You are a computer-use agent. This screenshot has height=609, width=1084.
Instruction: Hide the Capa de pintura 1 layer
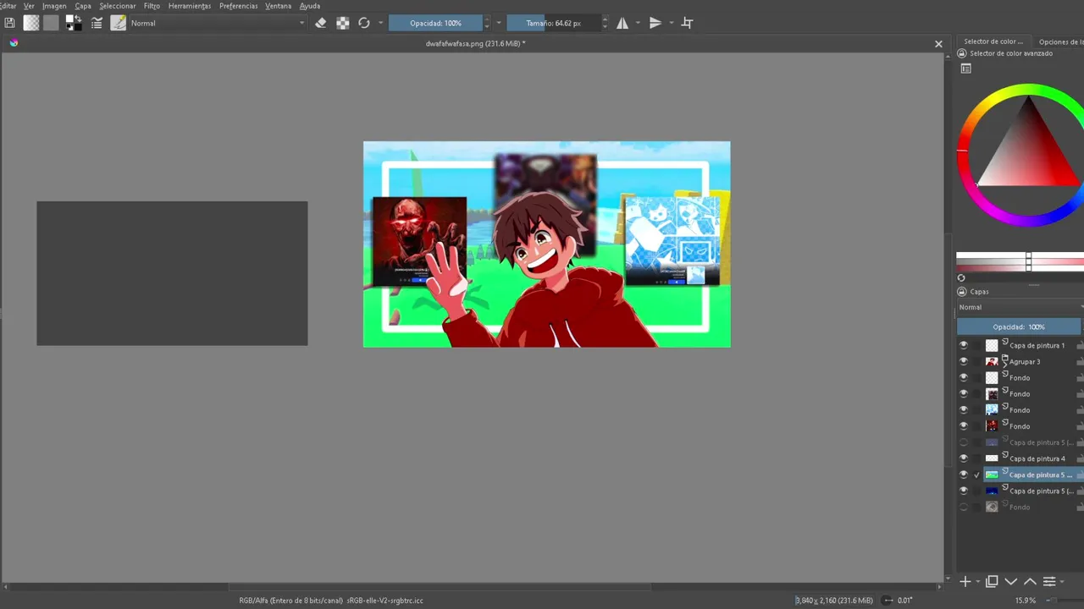click(963, 345)
